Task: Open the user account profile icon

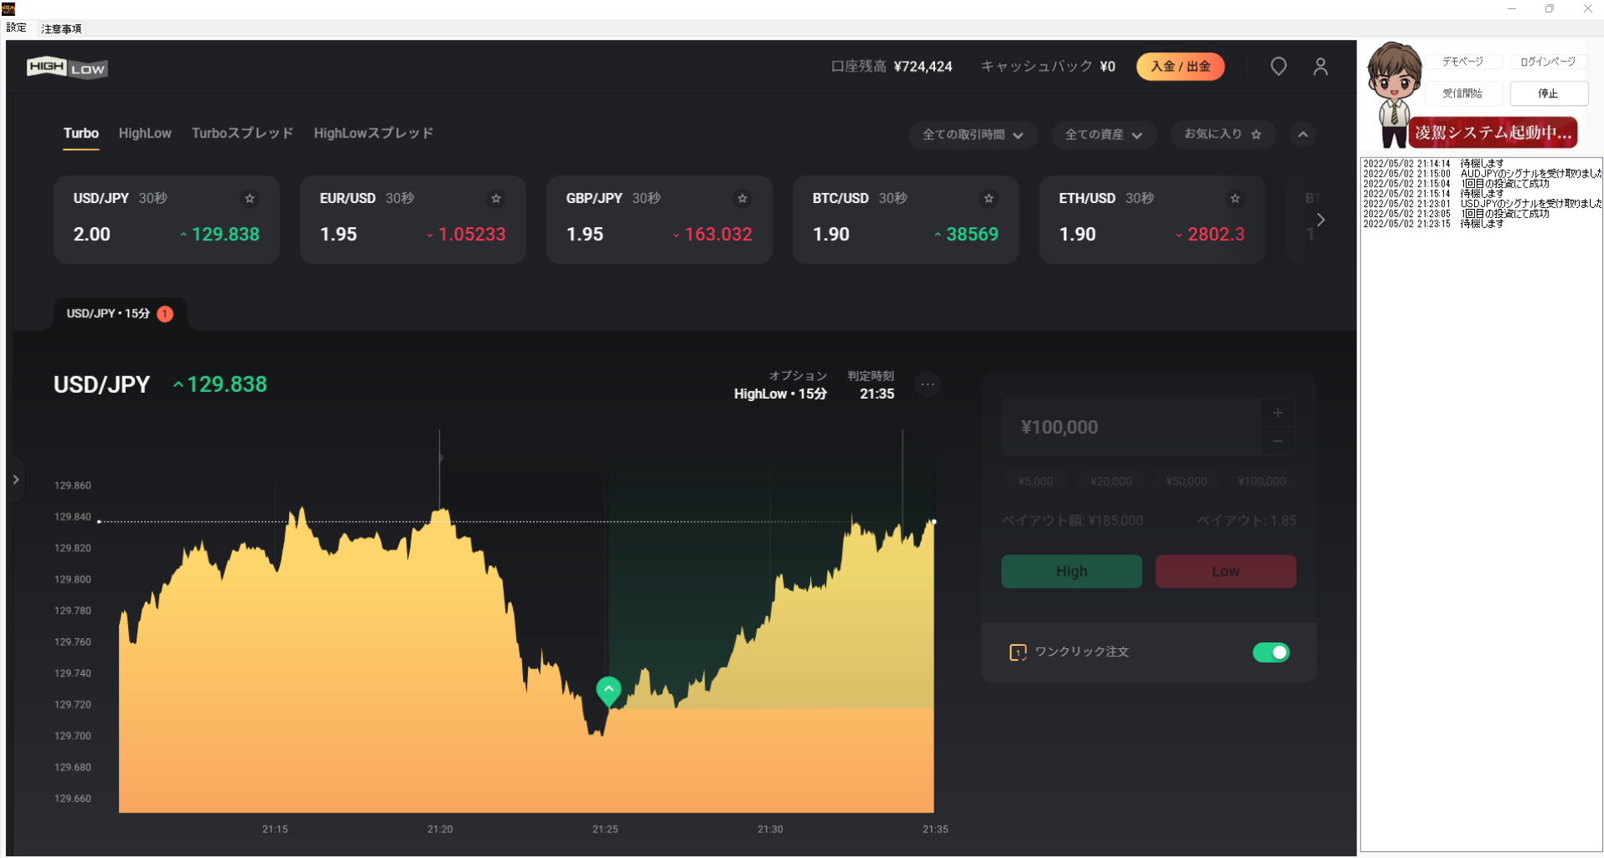Action: tap(1321, 67)
